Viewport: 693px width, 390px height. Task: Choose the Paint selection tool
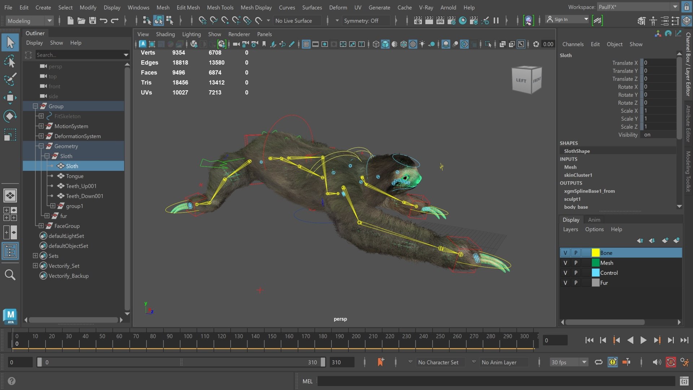(x=10, y=79)
